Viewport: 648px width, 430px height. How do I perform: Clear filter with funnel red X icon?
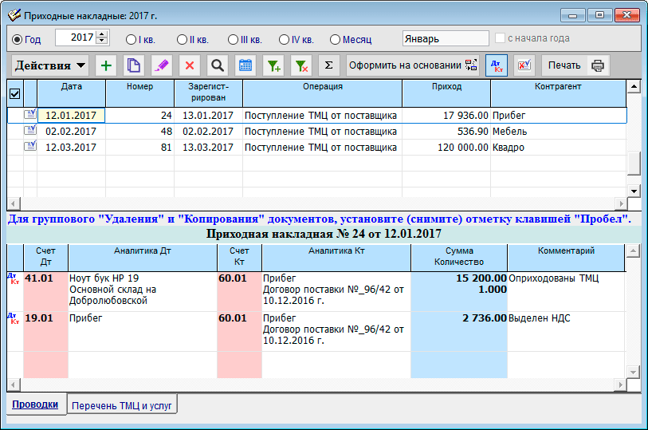[301, 65]
